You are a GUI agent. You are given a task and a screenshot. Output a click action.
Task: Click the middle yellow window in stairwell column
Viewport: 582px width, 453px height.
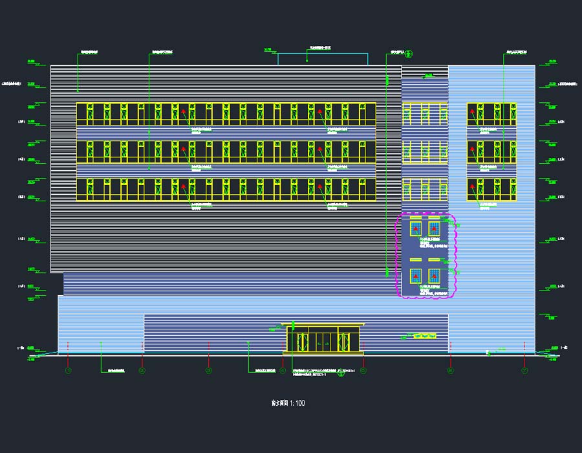tap(425, 151)
